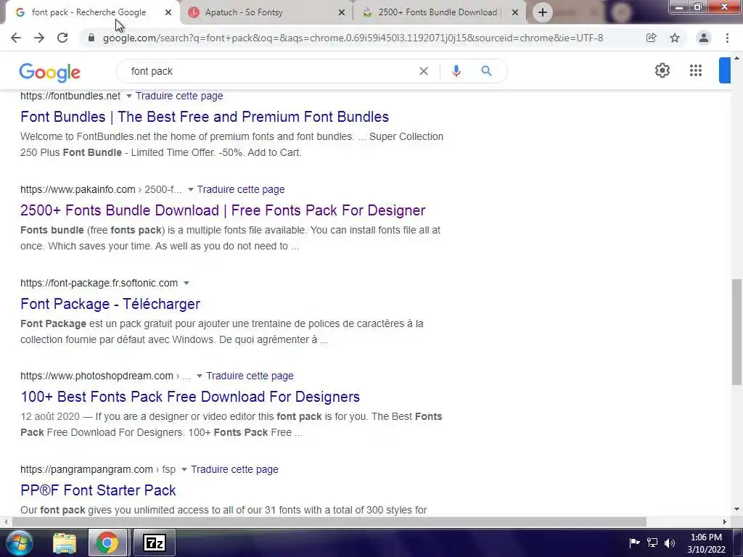Open Font Bundles Best Free and Premium result
This screenshot has height=557, width=743.
pyautogui.click(x=205, y=117)
